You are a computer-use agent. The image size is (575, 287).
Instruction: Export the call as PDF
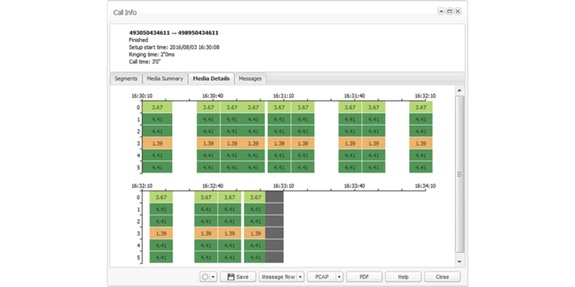(x=364, y=277)
